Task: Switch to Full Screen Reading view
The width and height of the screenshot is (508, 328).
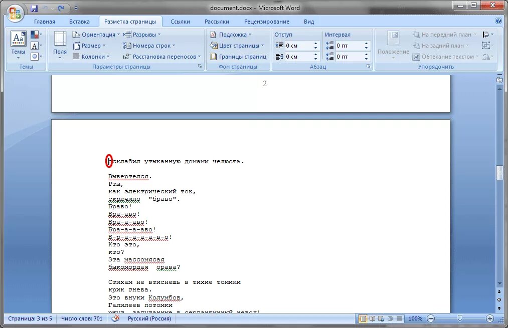Action: 372,318
